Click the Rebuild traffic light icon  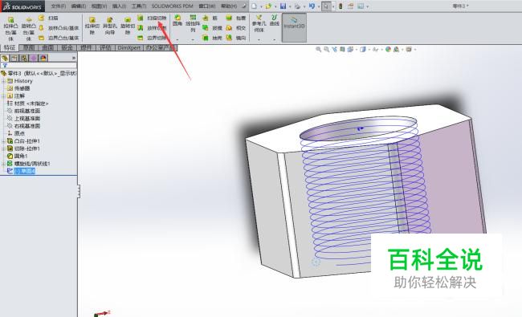(341, 6)
